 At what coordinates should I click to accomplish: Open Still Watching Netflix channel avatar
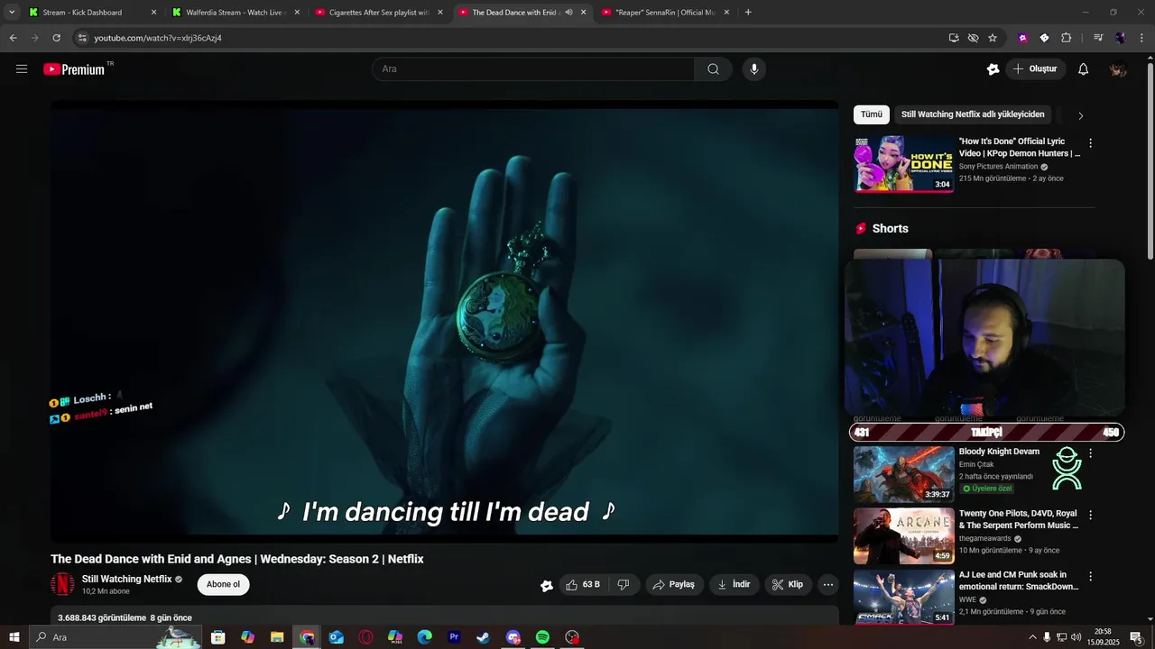62,585
